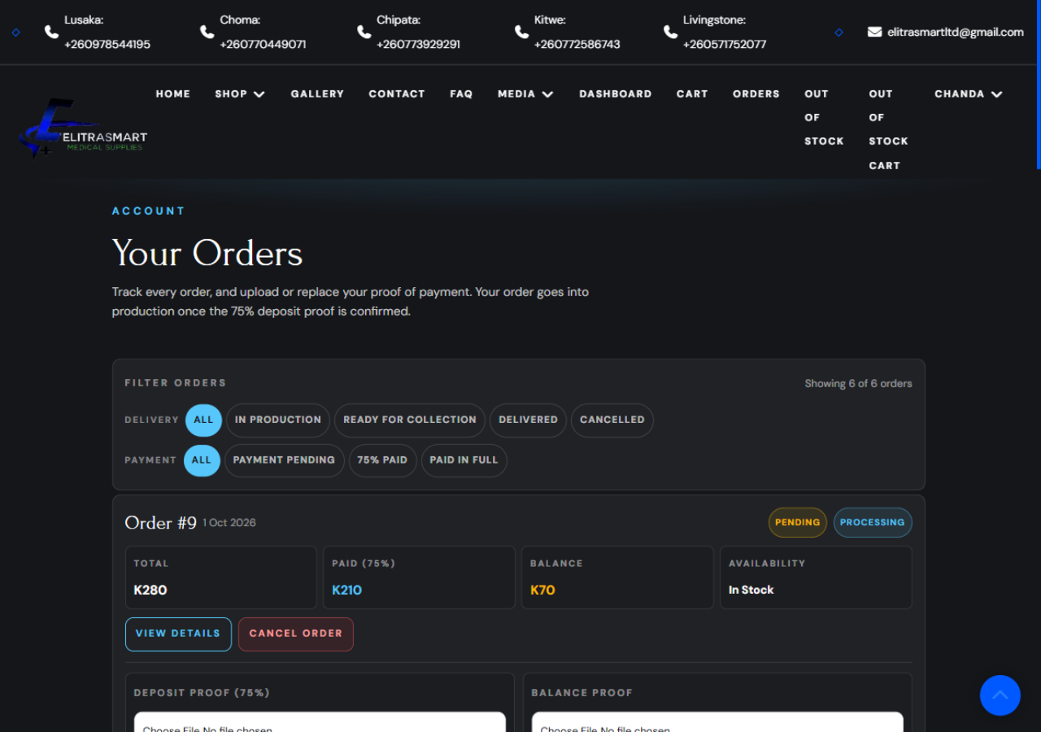Click the Livingstone phone icon
Image resolution: width=1041 pixels, height=732 pixels.
click(670, 32)
